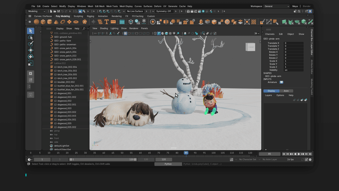
Task: Toggle snap to grids icon
Action: point(100,11)
